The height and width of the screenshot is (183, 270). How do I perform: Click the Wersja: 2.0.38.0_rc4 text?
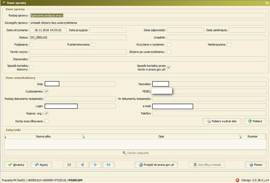255,180
